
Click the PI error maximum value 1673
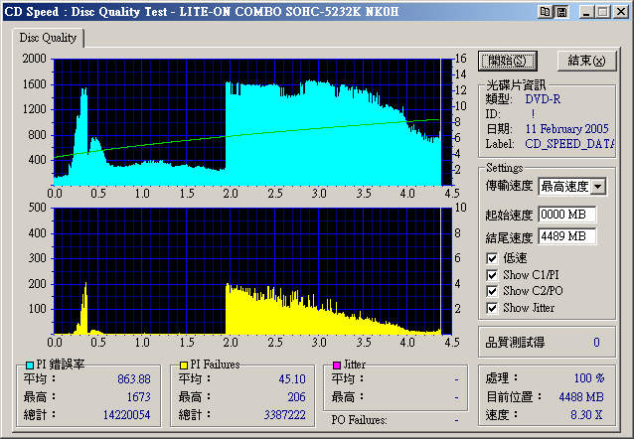click(139, 397)
